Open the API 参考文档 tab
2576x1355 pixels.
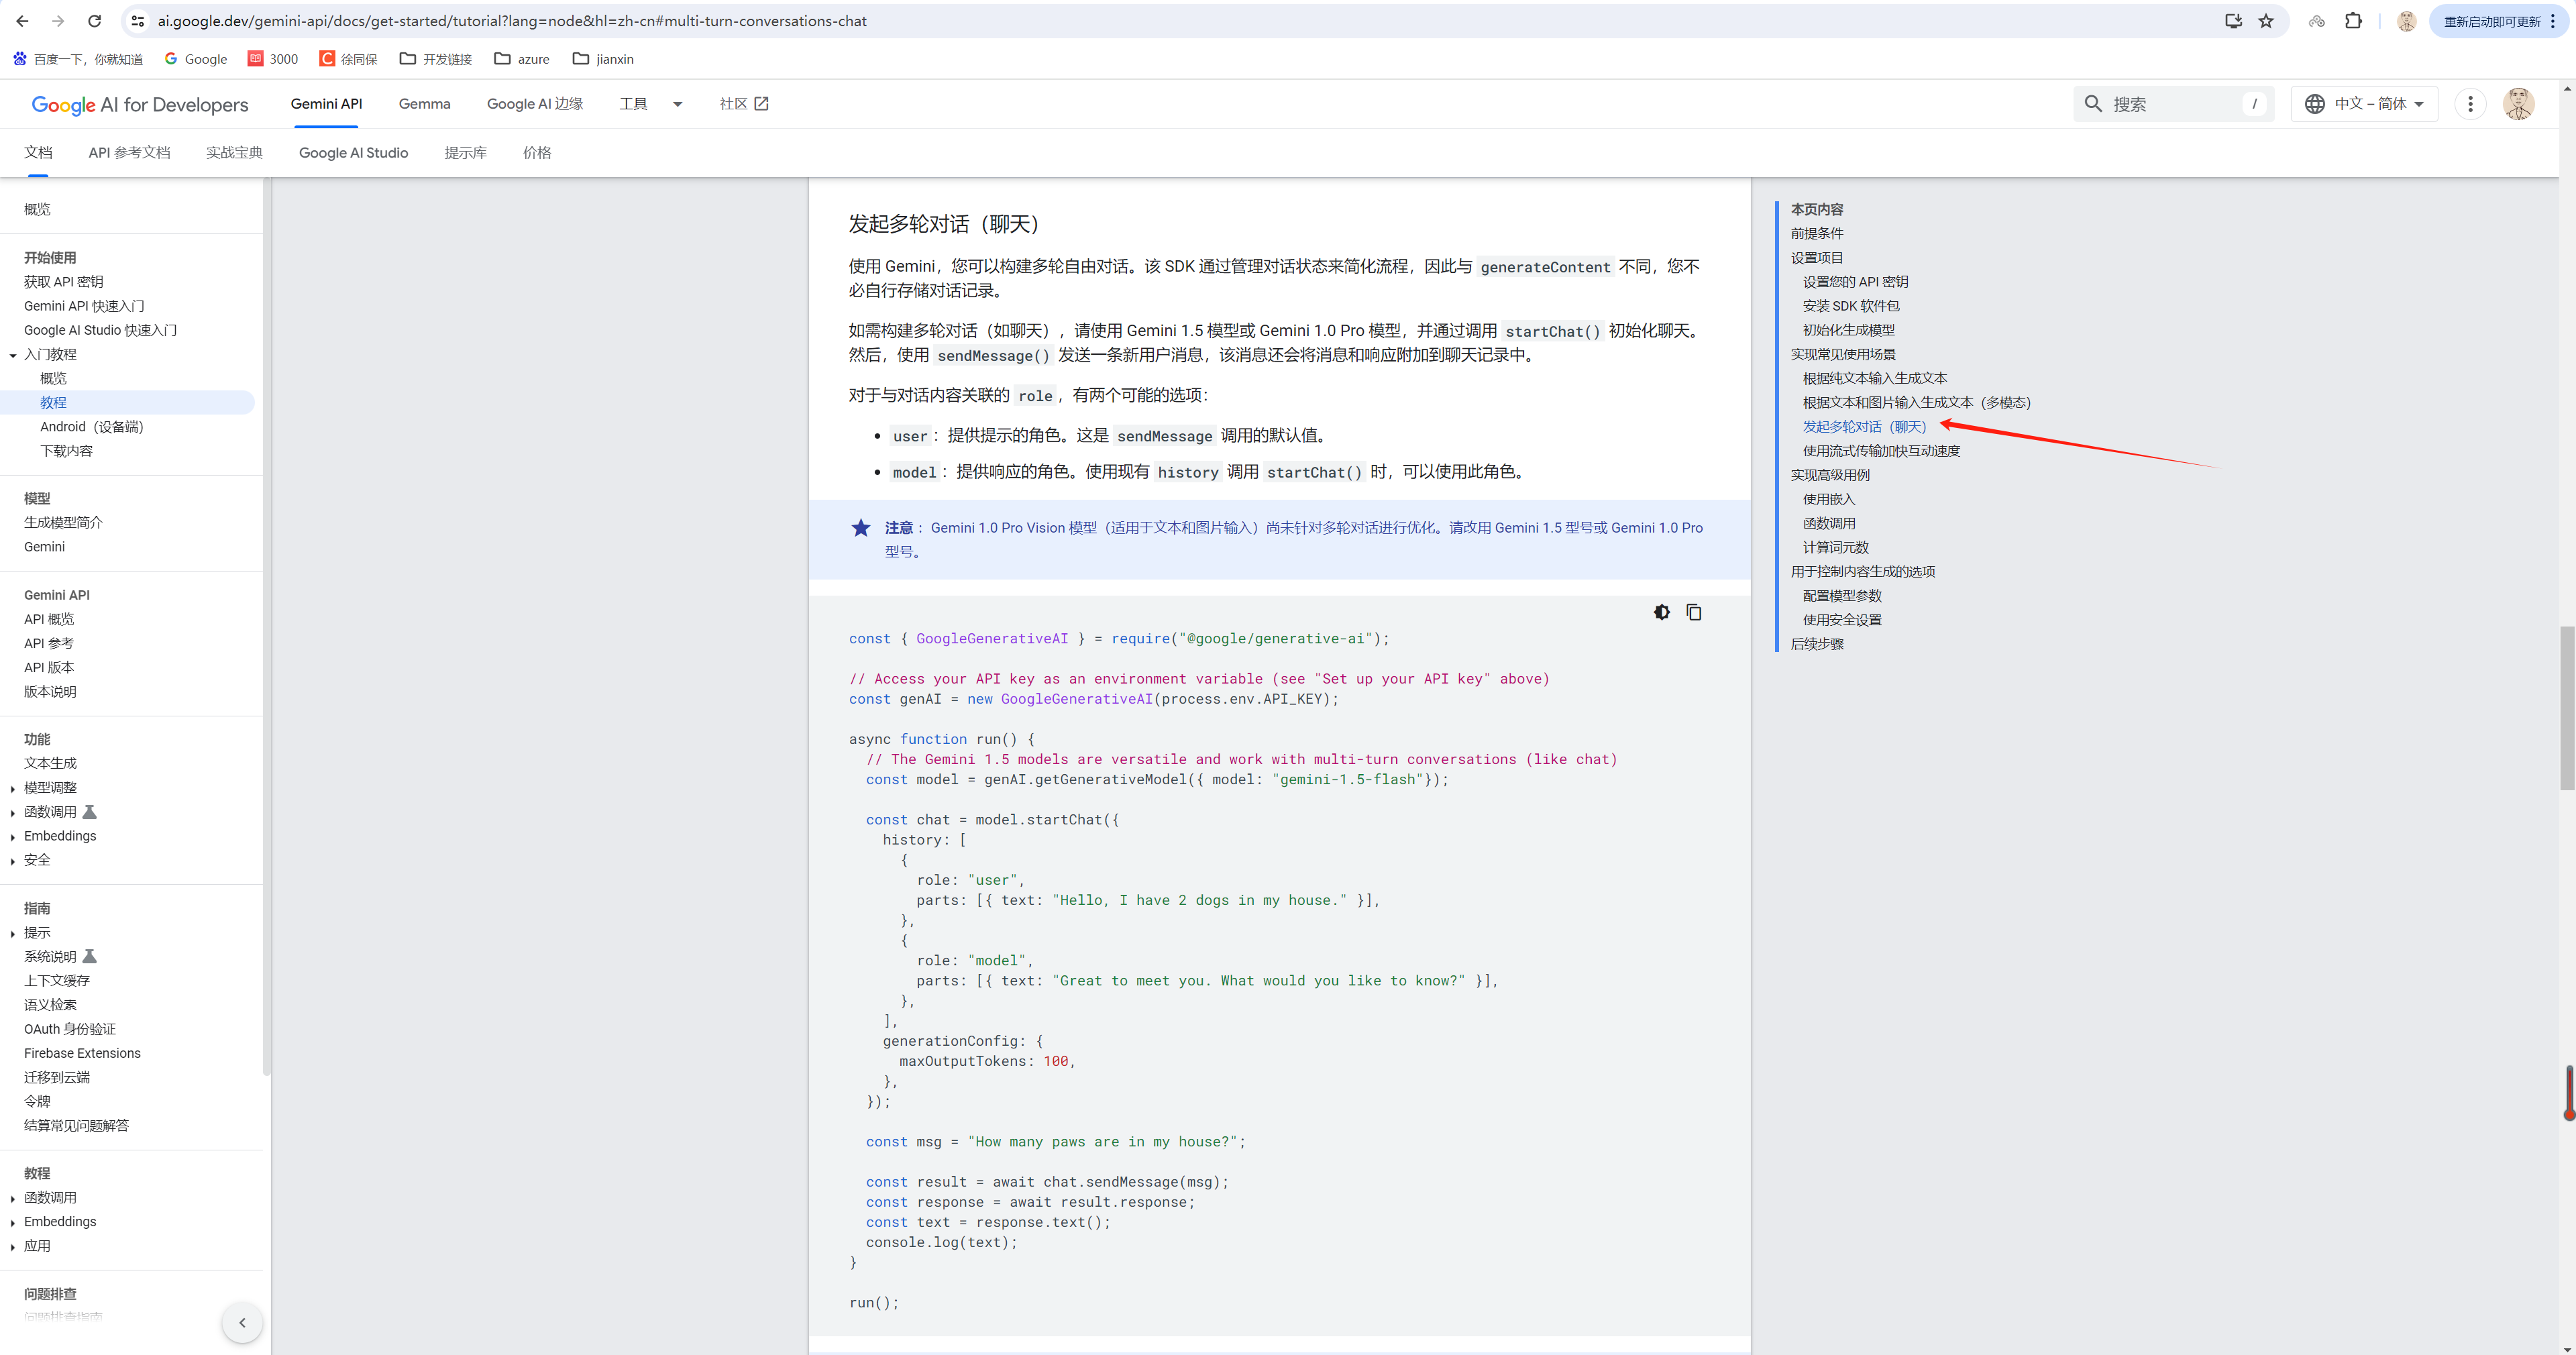pos(129,153)
